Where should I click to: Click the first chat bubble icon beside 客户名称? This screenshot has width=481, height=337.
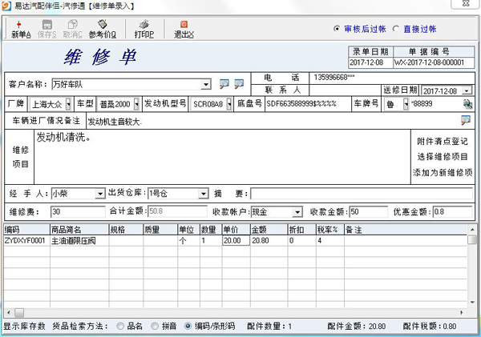(x=224, y=84)
